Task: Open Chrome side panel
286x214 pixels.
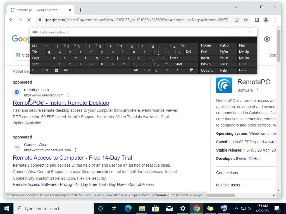Action: coord(257,20)
